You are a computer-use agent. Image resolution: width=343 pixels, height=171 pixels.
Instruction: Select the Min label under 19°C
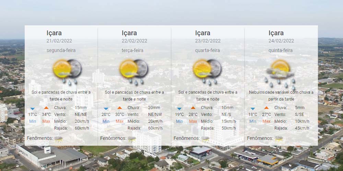tap(179, 121)
